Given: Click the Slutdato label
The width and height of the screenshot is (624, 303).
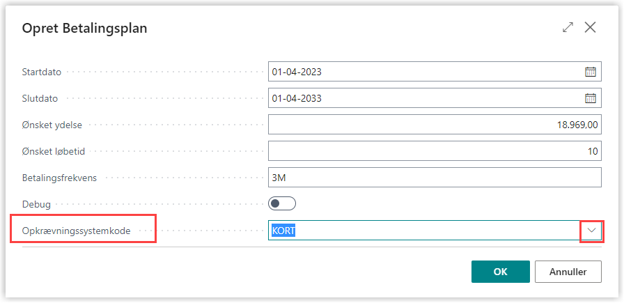Looking at the screenshot, I should pos(40,98).
